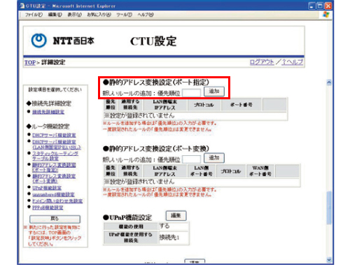This screenshot has height=265, width=350.
Task: Click the UPnP機能を使用する接続先 row label
Action: (131, 238)
